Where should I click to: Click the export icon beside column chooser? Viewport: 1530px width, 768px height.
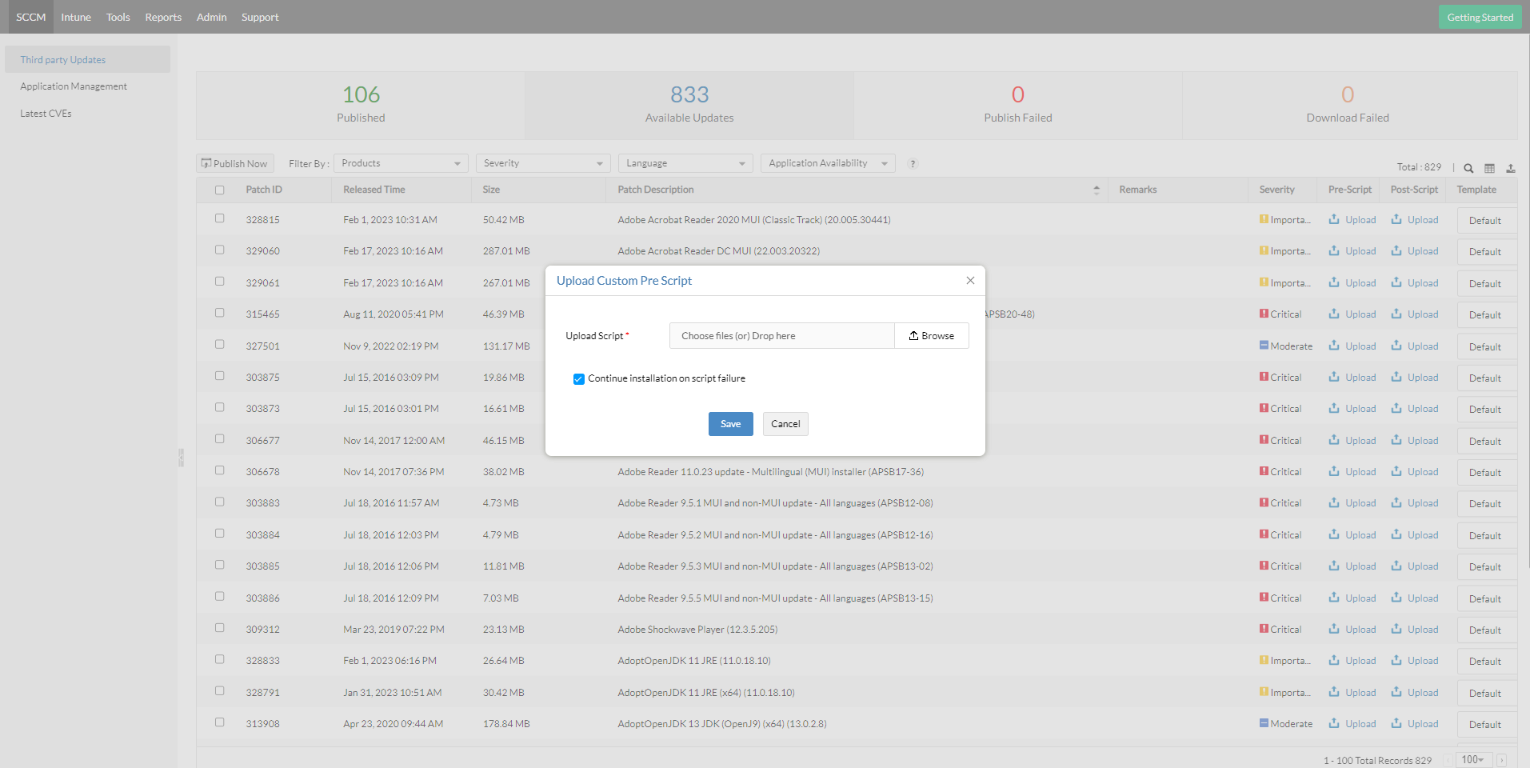[x=1511, y=168]
